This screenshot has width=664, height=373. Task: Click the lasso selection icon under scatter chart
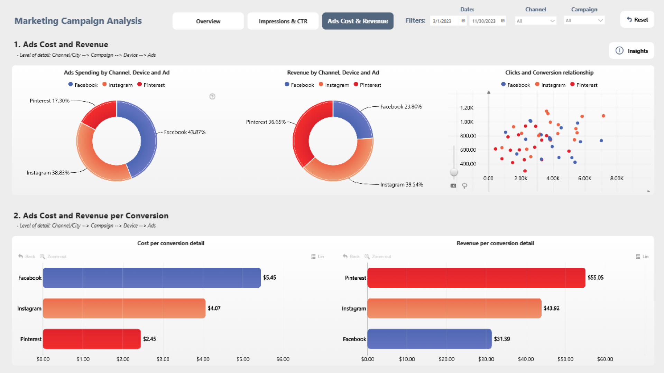coord(465,186)
